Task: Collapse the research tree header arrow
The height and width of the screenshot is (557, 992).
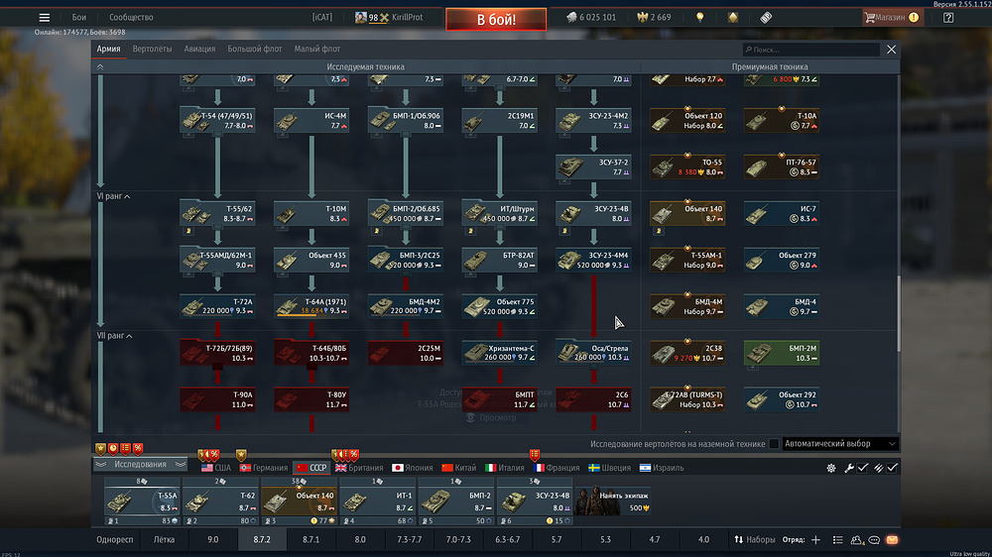Action: [x=100, y=67]
